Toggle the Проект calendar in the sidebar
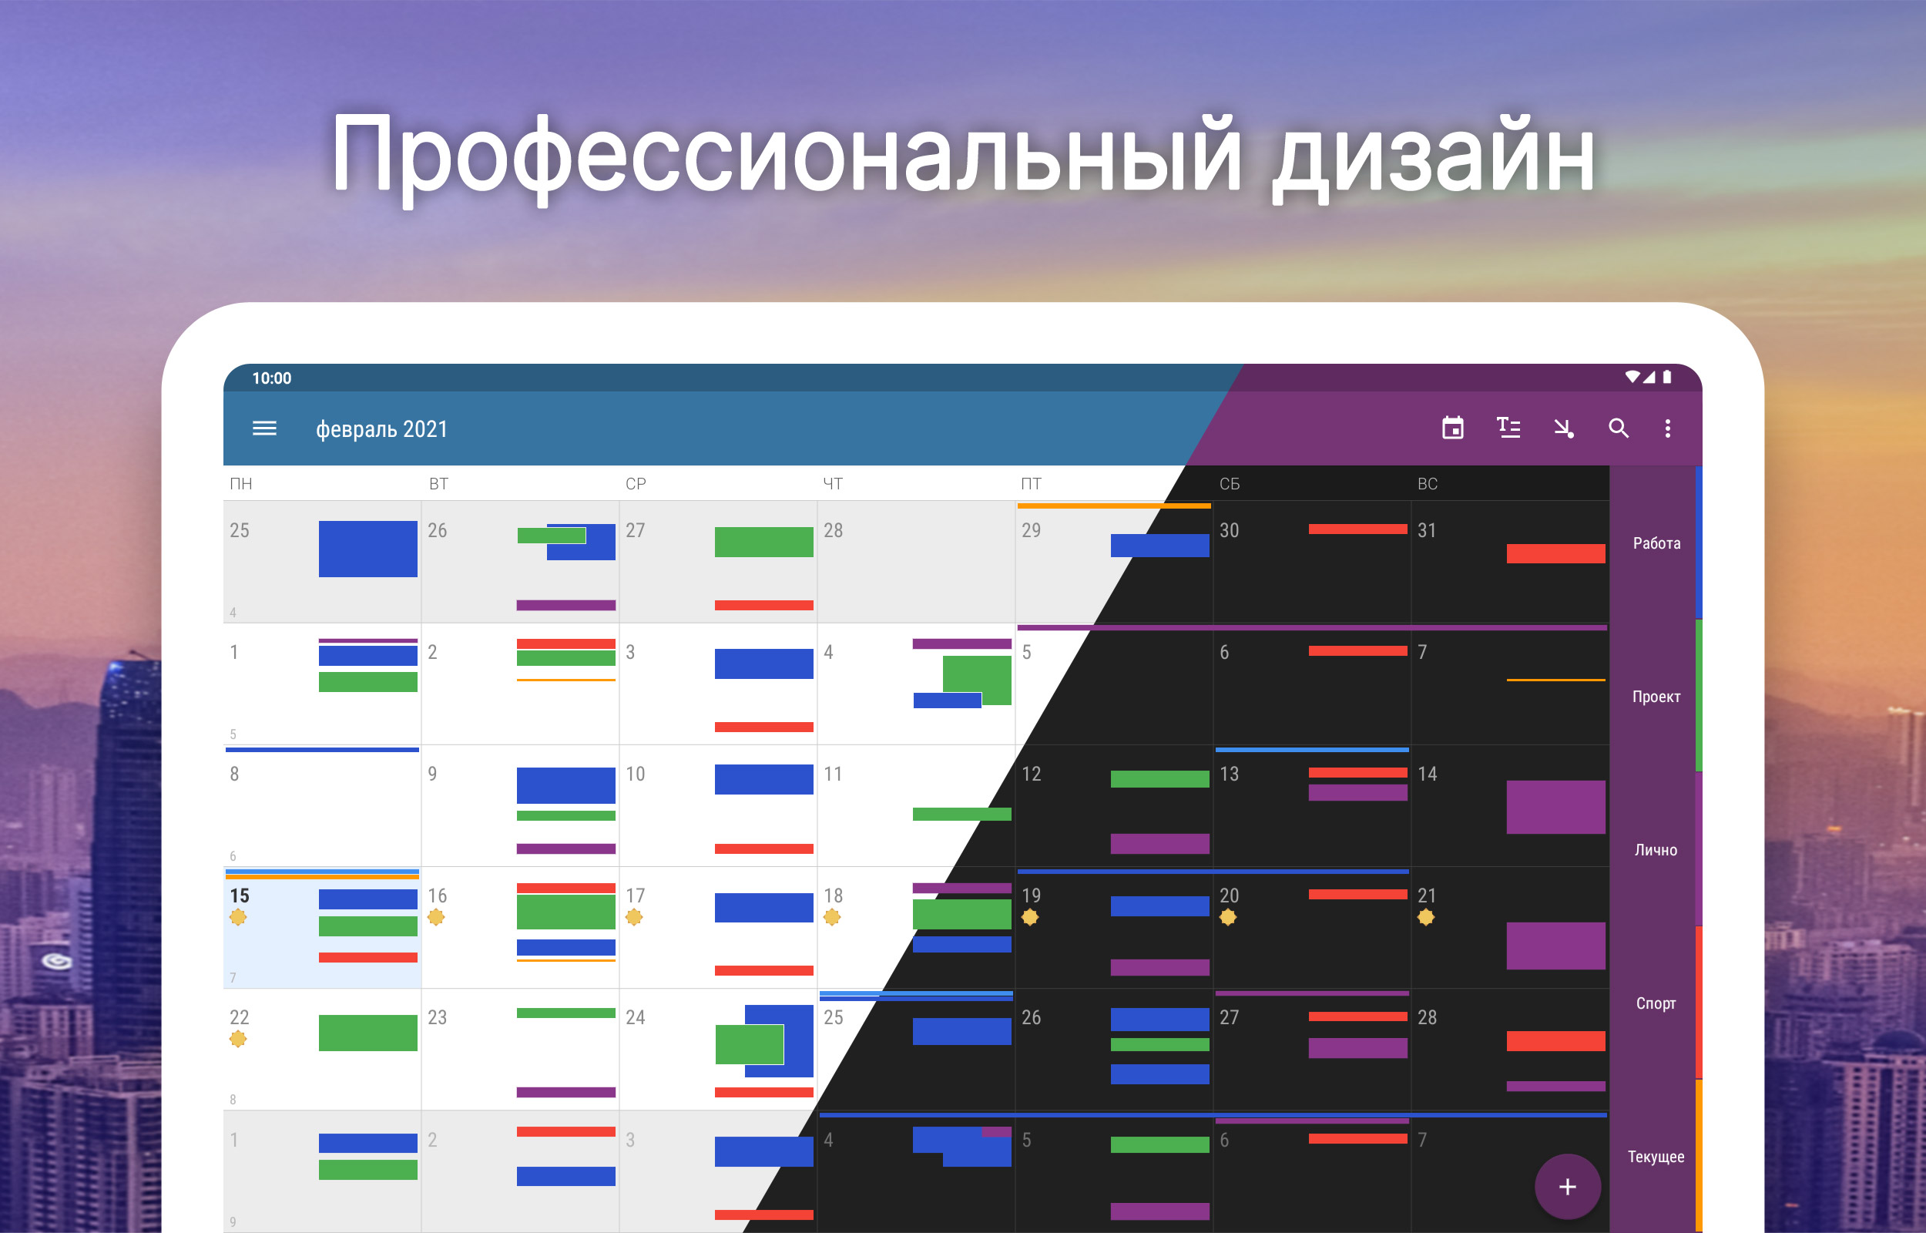1926x1233 pixels. click(x=1656, y=697)
